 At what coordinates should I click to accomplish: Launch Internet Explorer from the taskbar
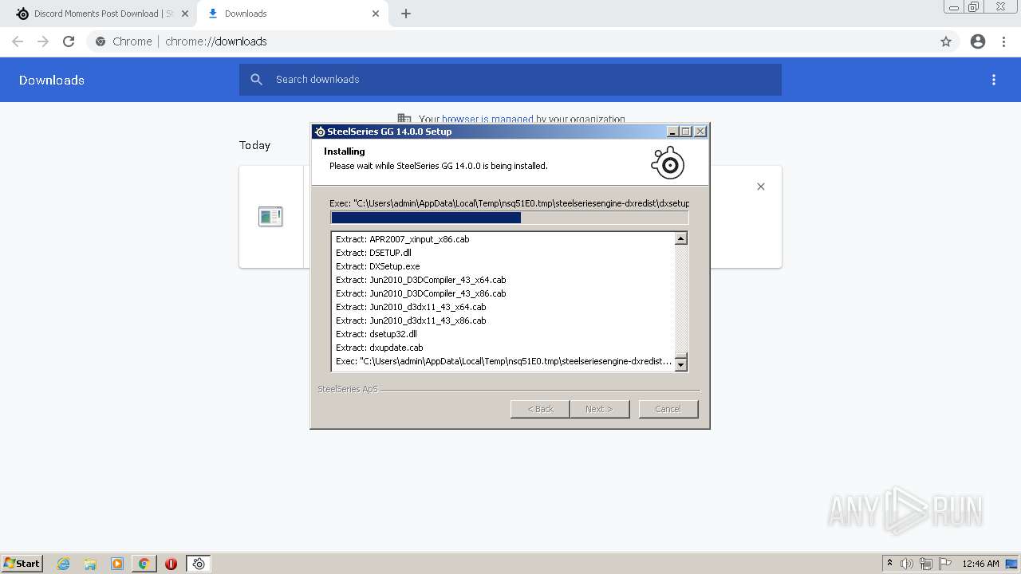click(x=64, y=564)
